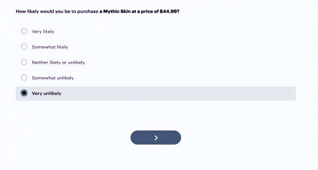
Task: Click the "Neither likely or unlikely" label
Action: tap(58, 62)
